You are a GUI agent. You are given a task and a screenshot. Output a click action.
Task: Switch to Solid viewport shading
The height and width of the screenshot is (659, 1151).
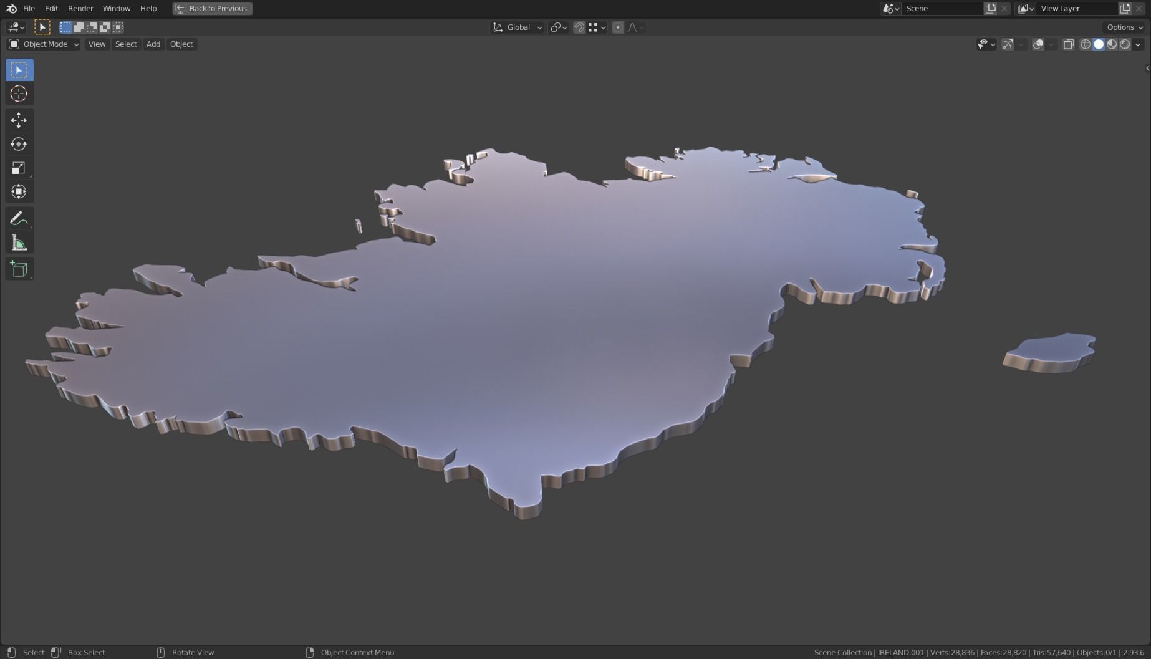click(x=1099, y=44)
